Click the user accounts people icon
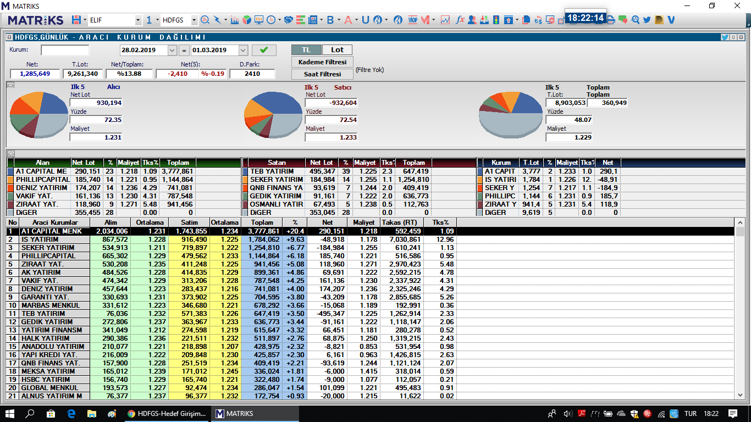Screen dimensions: 751x422 click(x=472, y=20)
